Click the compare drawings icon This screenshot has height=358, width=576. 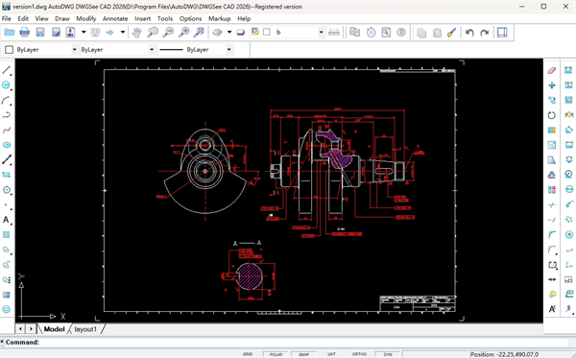coord(355,33)
